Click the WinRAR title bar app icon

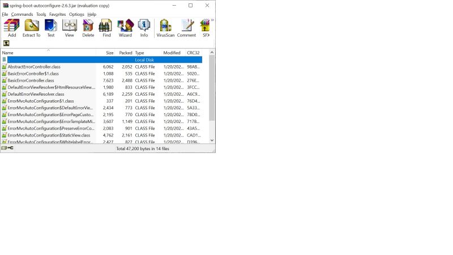pos(6,5)
